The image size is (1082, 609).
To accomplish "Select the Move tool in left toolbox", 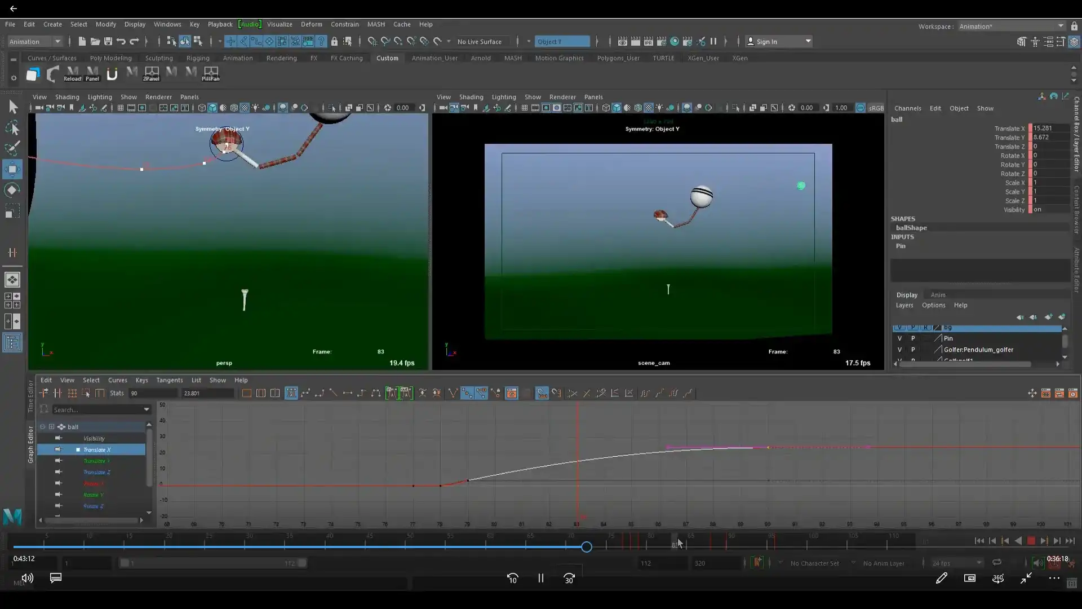I will (x=12, y=169).
